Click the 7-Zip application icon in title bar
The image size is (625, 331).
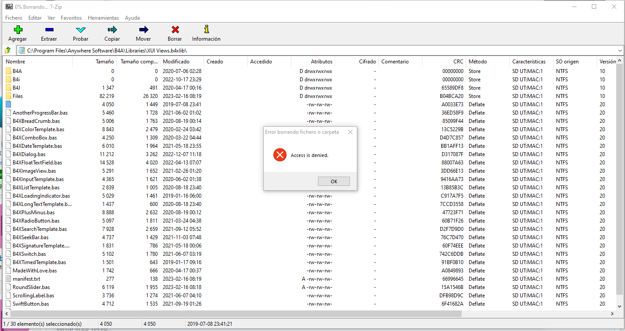click(9, 7)
